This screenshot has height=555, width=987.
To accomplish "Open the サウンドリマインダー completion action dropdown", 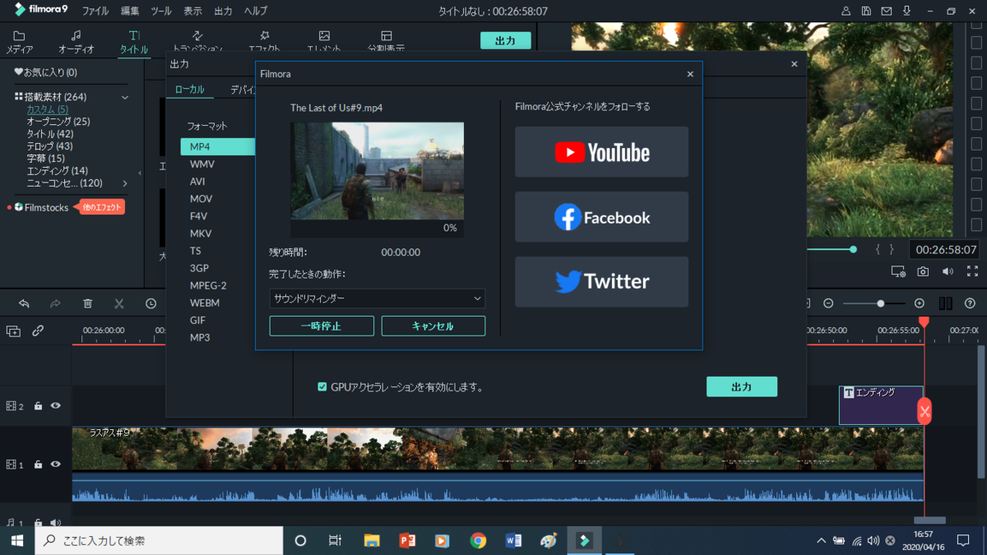I will coord(378,298).
